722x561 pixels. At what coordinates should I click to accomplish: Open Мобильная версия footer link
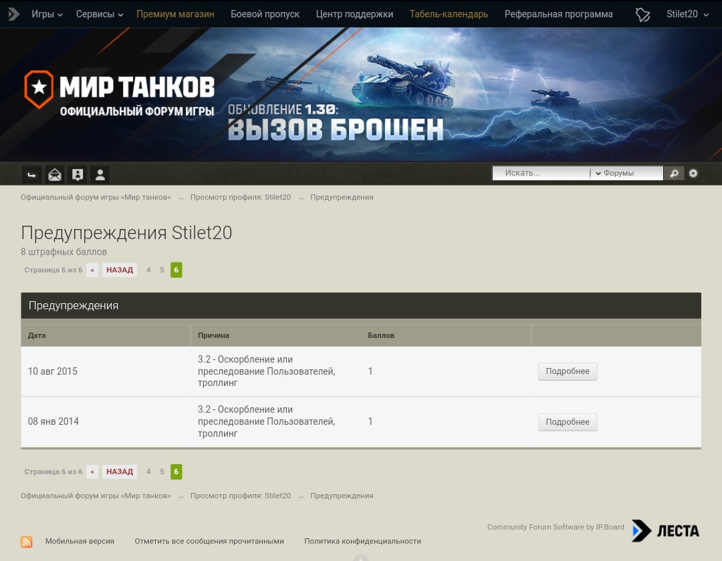tap(80, 541)
